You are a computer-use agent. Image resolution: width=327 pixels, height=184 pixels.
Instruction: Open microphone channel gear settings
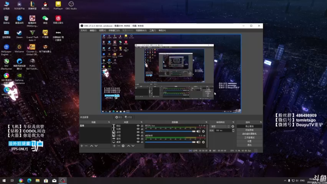(203, 131)
